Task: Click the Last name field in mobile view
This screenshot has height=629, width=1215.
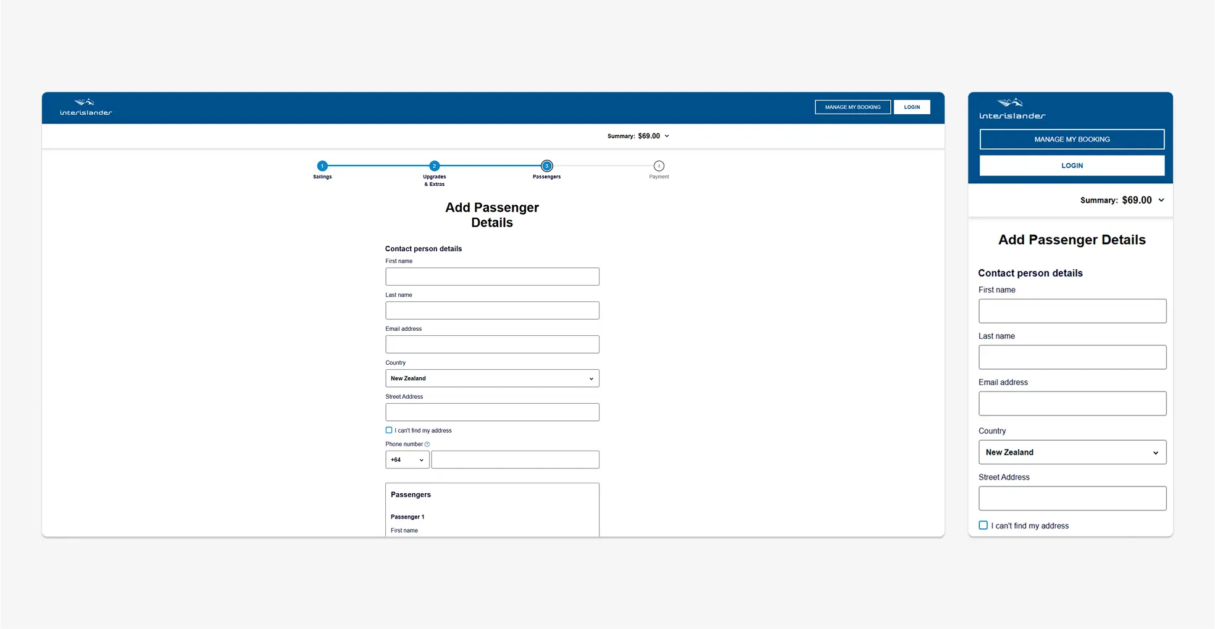Action: [1072, 357]
